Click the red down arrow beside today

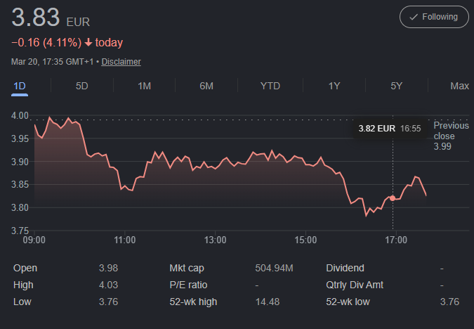tap(88, 43)
